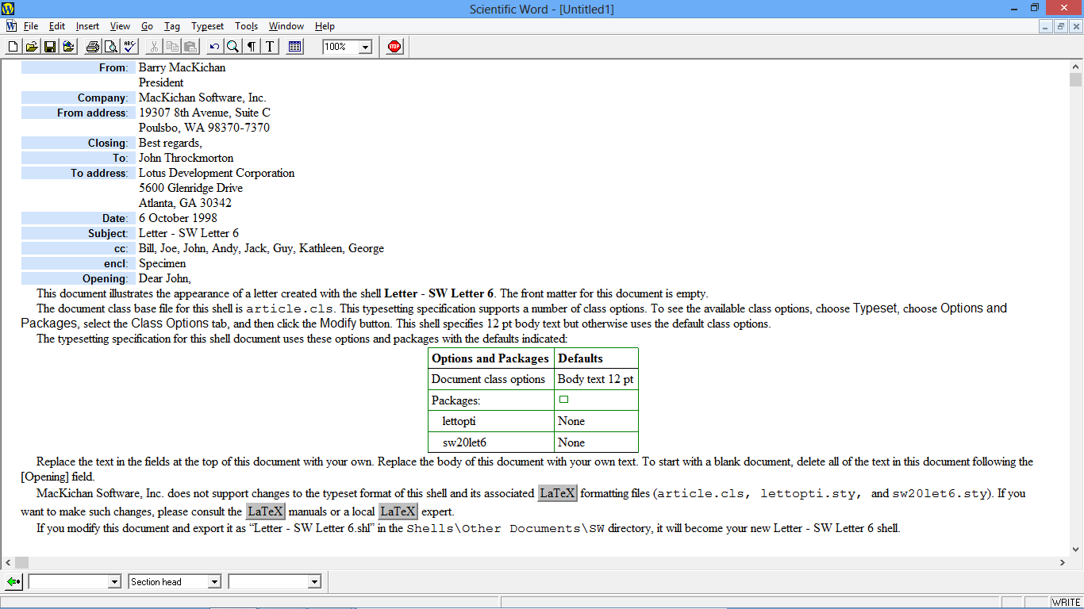This screenshot has height=609, width=1084.
Task: Click the 'Body text 12 pt' table cell
Action: pyautogui.click(x=596, y=379)
